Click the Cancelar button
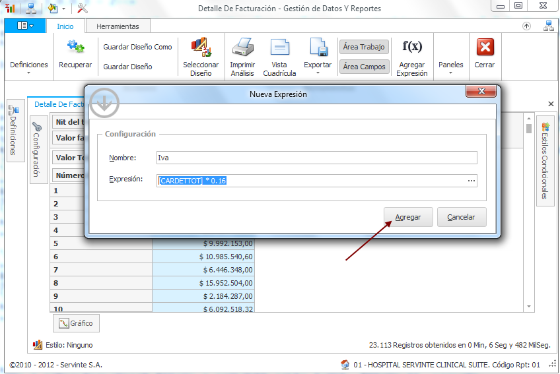This screenshot has width=560, height=374. [461, 217]
